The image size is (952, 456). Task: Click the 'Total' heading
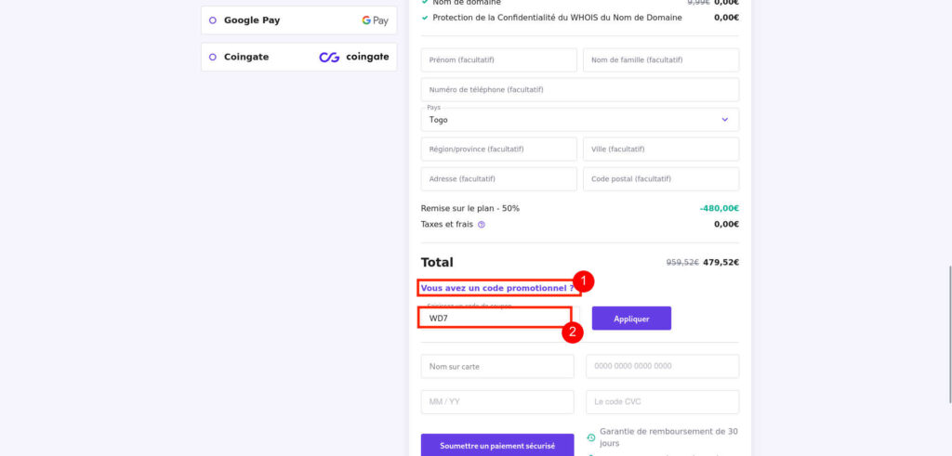click(437, 263)
